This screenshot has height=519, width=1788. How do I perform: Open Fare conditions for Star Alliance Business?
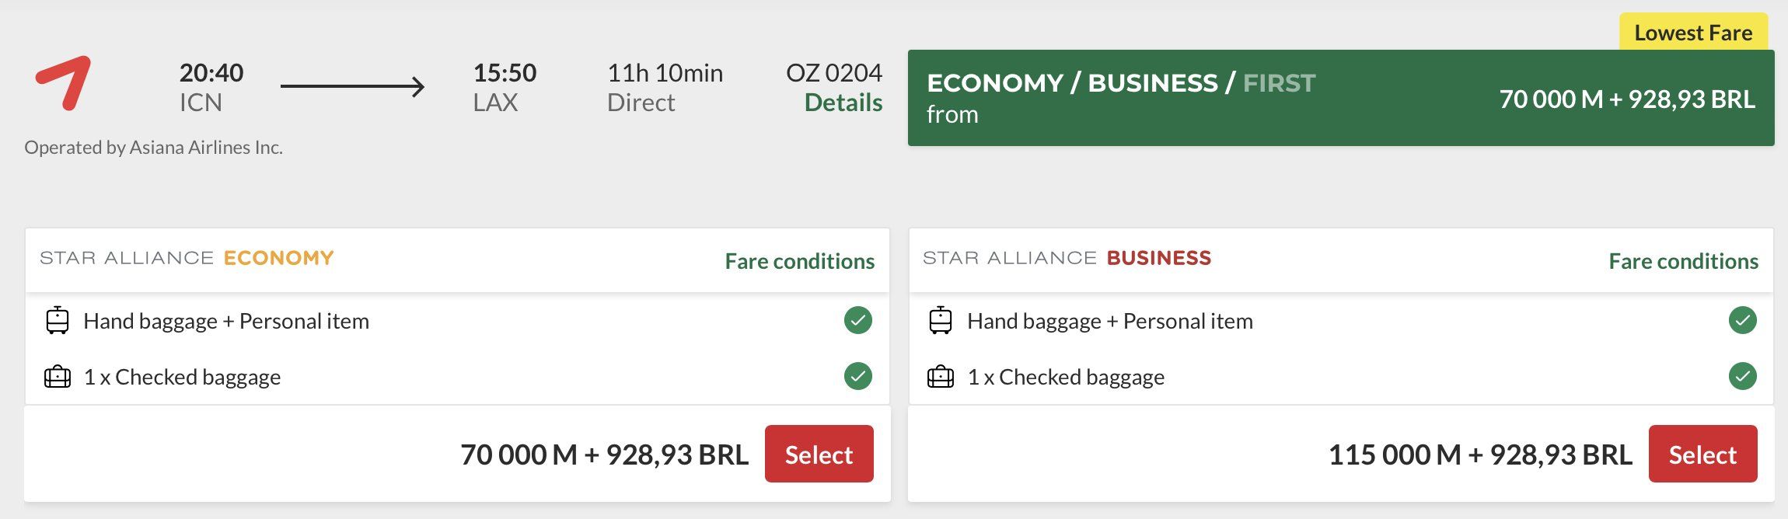1683,261
